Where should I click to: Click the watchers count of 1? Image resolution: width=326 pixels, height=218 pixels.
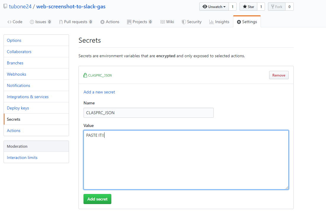[232, 7]
